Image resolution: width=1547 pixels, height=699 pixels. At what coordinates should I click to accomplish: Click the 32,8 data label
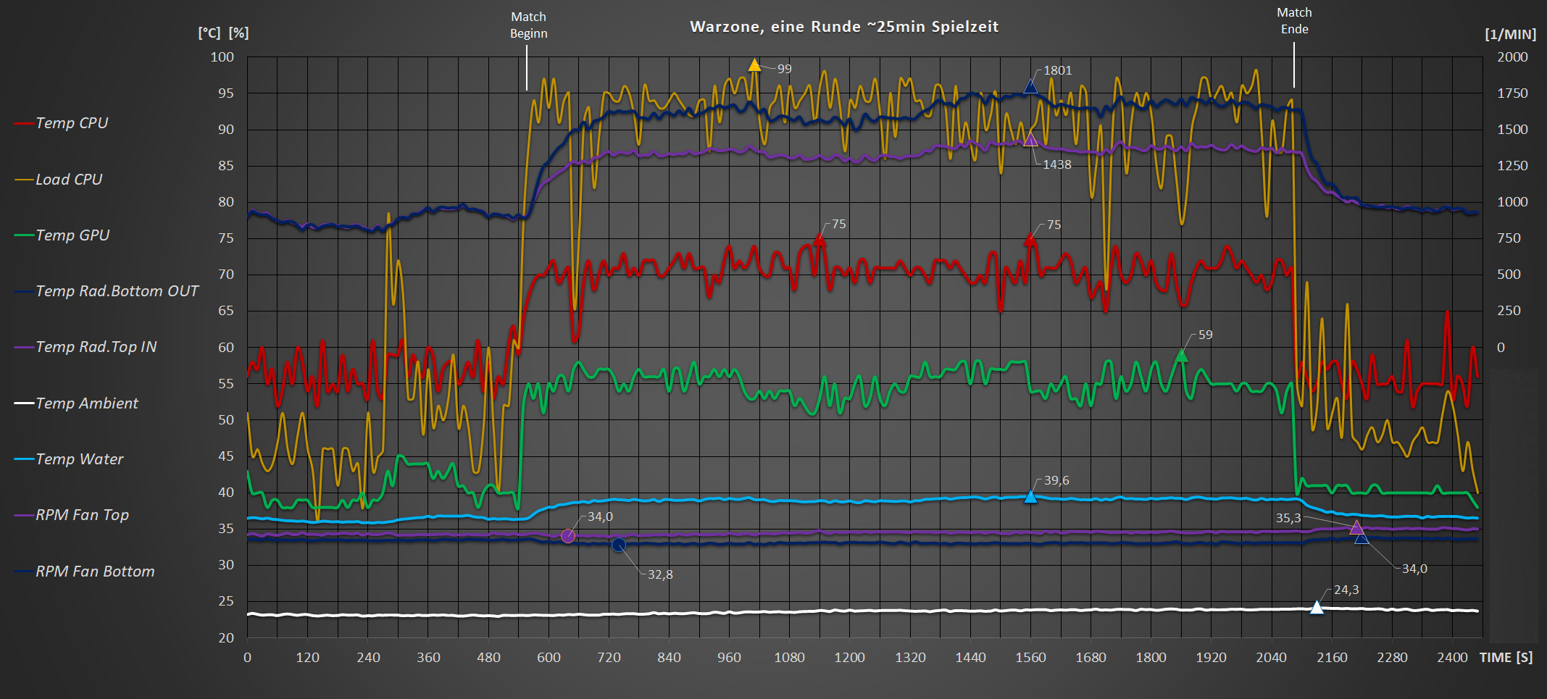[660, 574]
